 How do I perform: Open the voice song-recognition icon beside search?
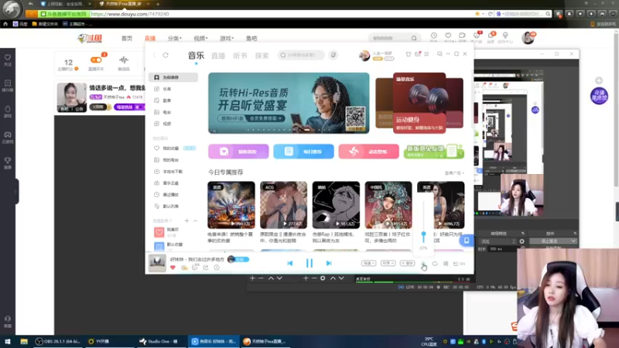coord(333,55)
